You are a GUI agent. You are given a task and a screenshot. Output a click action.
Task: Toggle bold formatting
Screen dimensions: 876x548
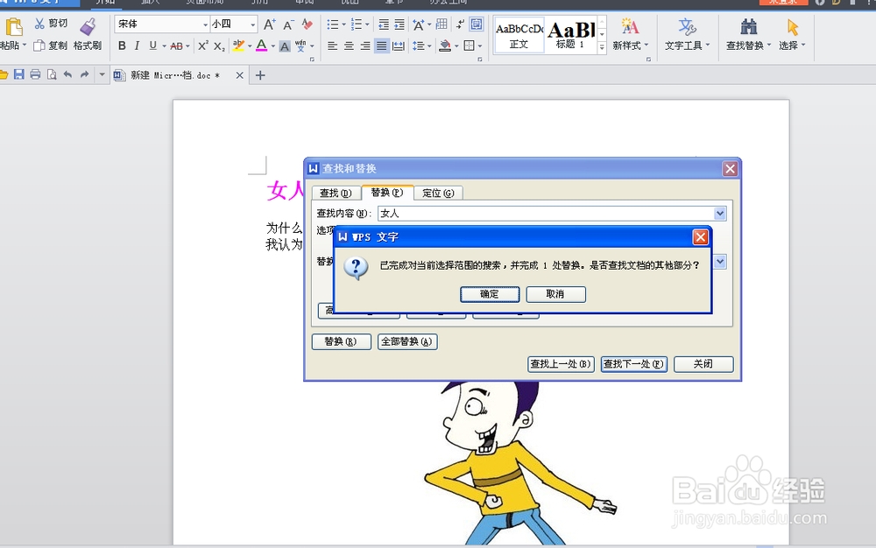pyautogui.click(x=122, y=46)
